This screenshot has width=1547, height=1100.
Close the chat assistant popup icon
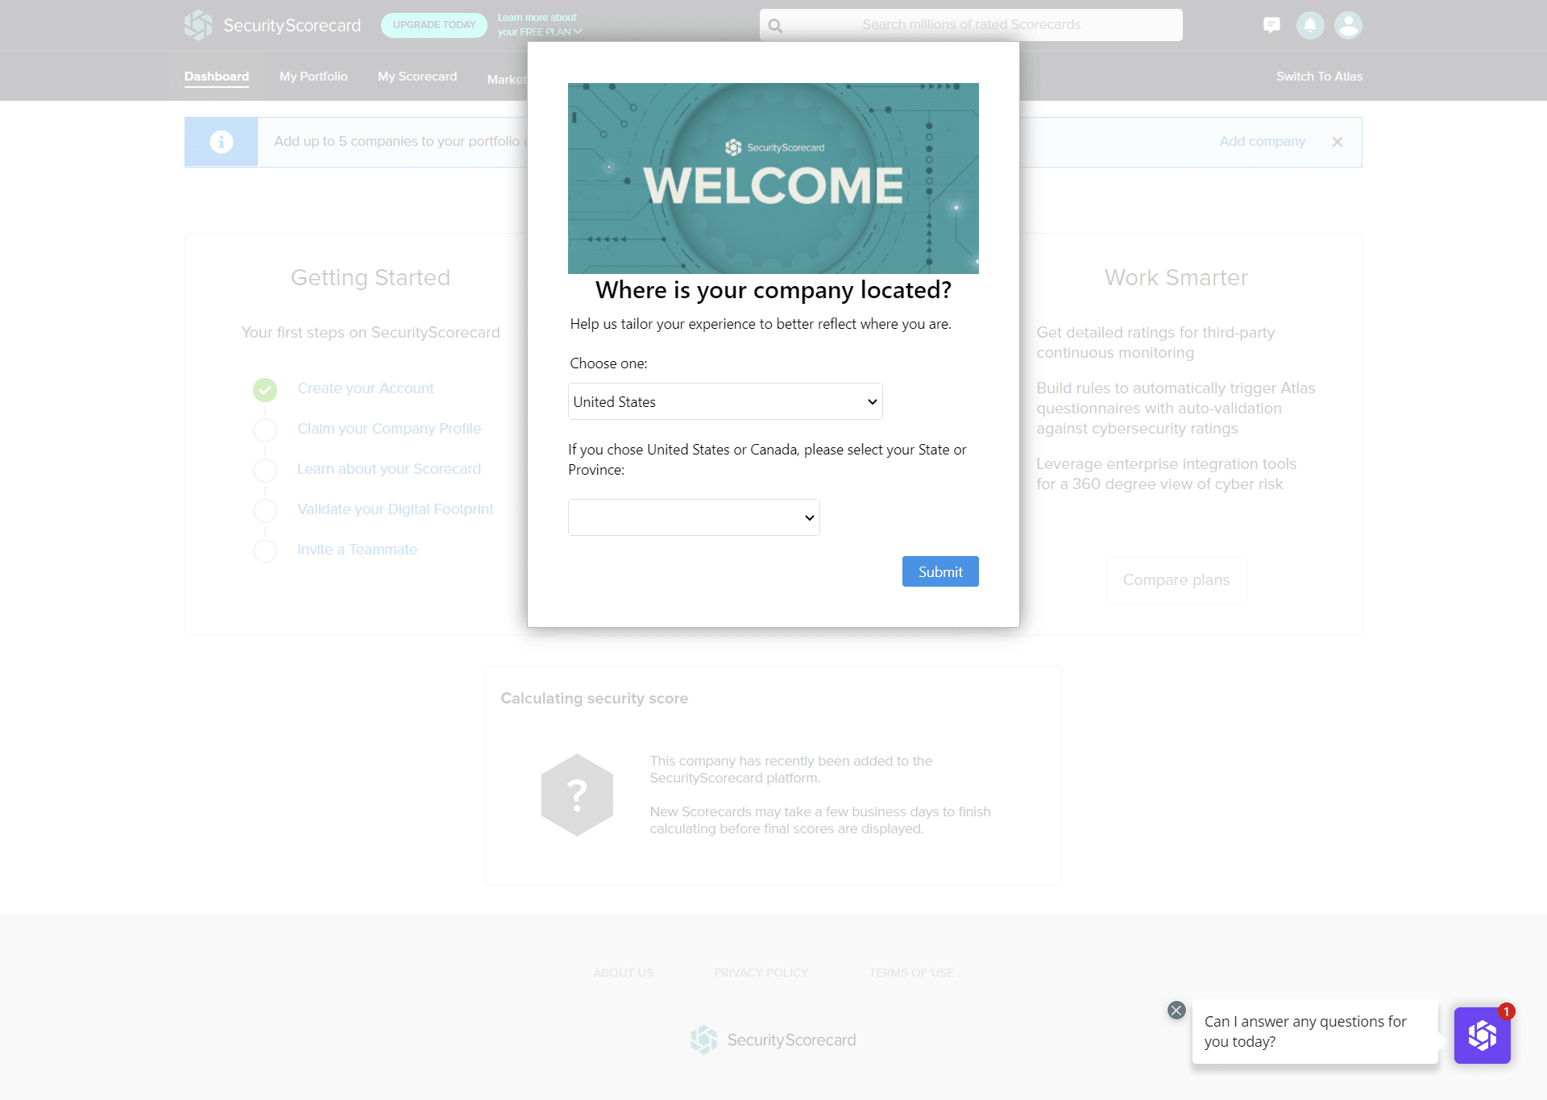[1178, 1011]
